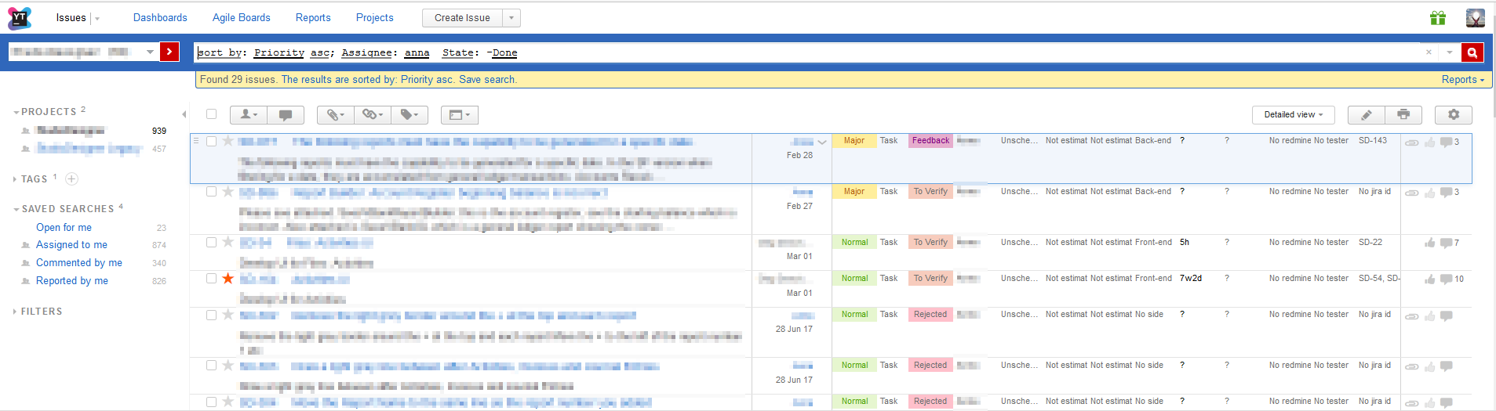Viewport: 1496px width, 411px height.
Task: Expand the TAGS section
Action: click(31, 179)
